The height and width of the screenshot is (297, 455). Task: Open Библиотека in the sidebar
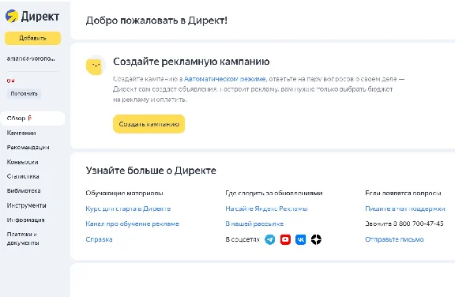pyautogui.click(x=24, y=191)
